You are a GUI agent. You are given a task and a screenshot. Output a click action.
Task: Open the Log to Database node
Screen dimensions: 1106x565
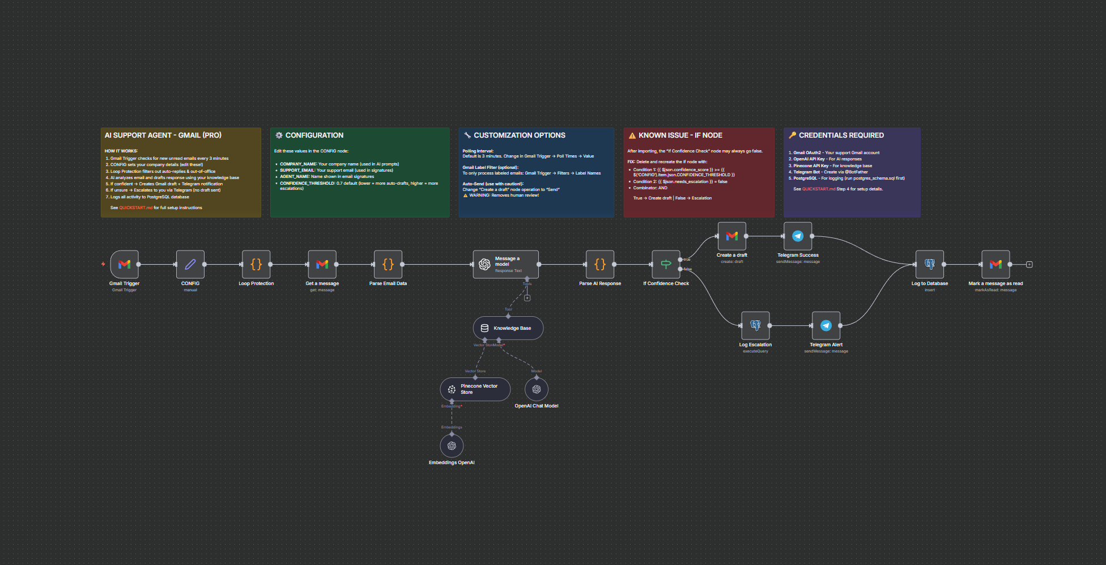(930, 264)
